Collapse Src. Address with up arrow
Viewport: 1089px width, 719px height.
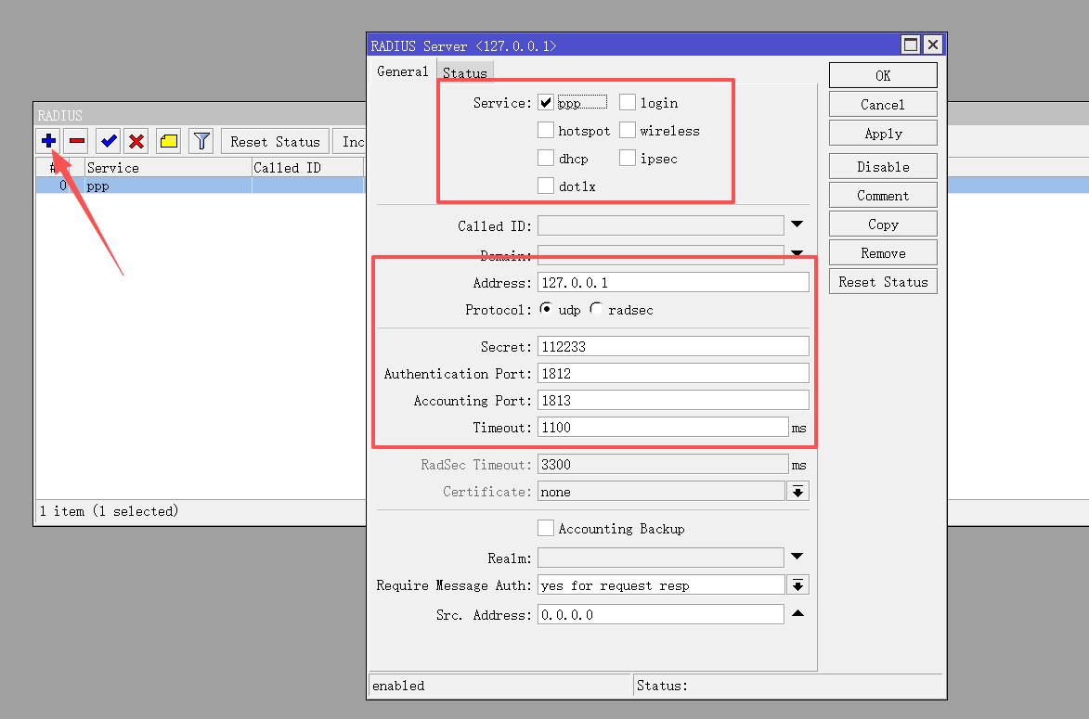[797, 614]
